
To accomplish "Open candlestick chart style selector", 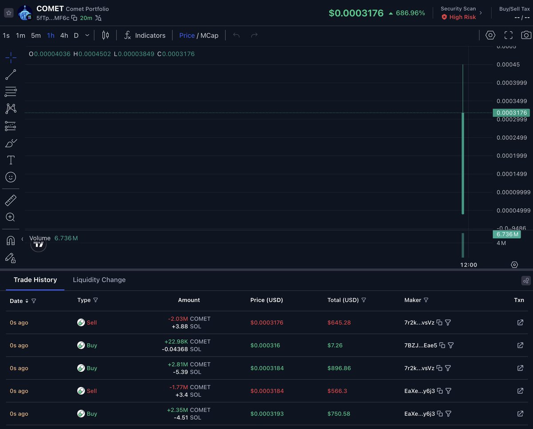I will pos(105,35).
